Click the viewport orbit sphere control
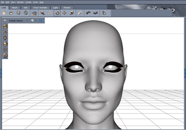The height and width of the screenshot is (130, 186). pos(5,26)
